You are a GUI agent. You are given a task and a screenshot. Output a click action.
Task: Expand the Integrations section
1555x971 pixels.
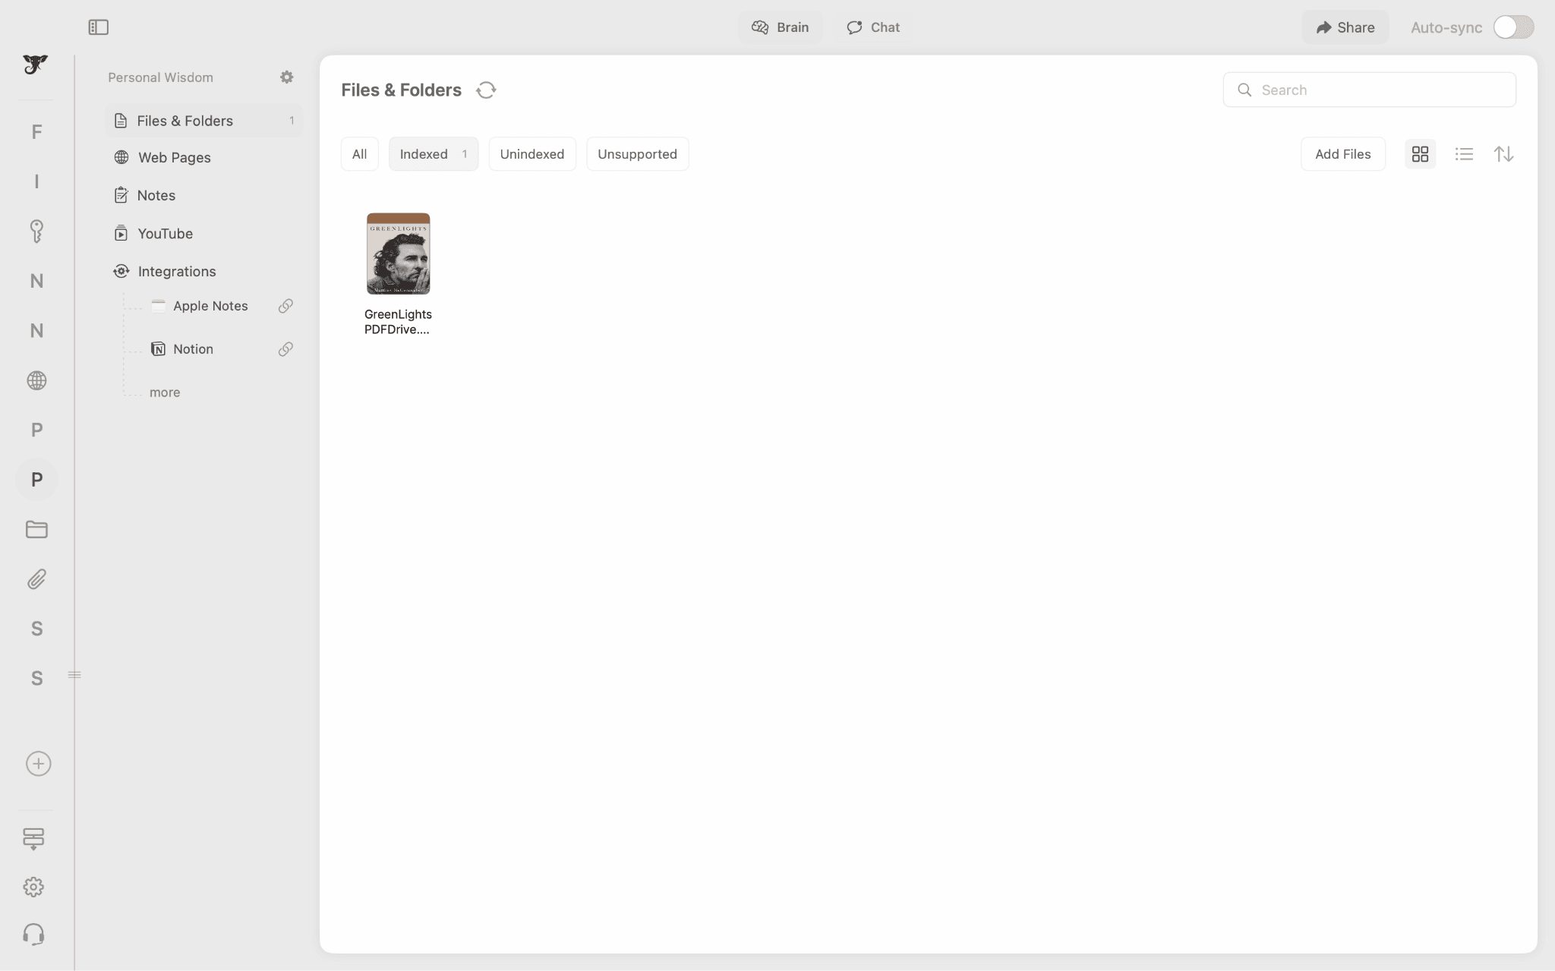pos(176,272)
